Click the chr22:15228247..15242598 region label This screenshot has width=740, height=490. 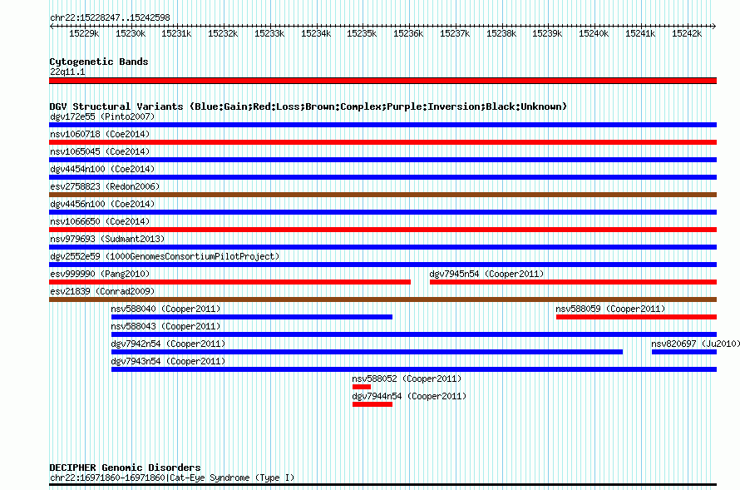tap(110, 17)
